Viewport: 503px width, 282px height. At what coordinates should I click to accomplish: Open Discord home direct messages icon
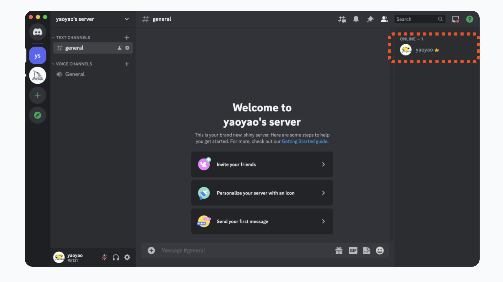pyautogui.click(x=37, y=32)
